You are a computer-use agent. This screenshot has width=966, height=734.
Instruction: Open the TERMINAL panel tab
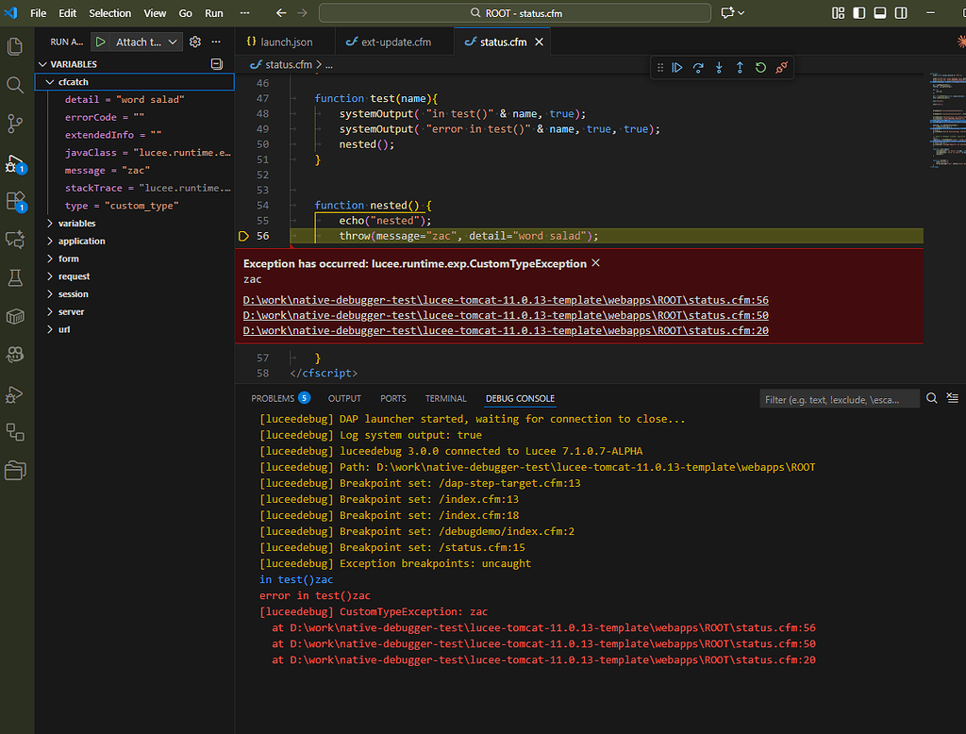coord(445,398)
